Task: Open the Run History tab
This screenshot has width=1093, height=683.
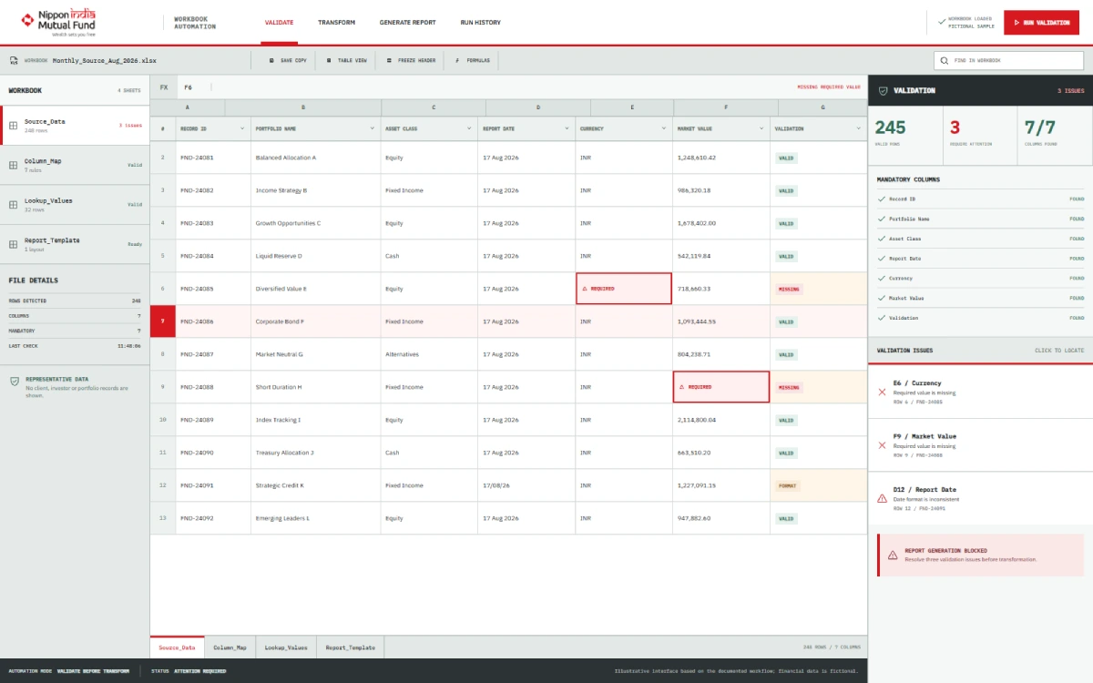Action: tap(480, 22)
